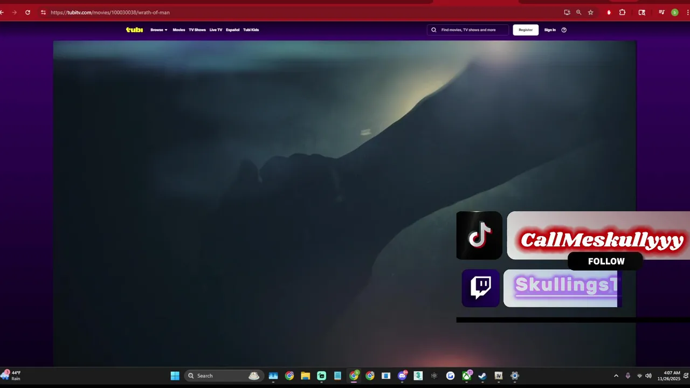This screenshot has width=690, height=388.
Task: Open site information icon beside the URL
Action: tap(43, 12)
